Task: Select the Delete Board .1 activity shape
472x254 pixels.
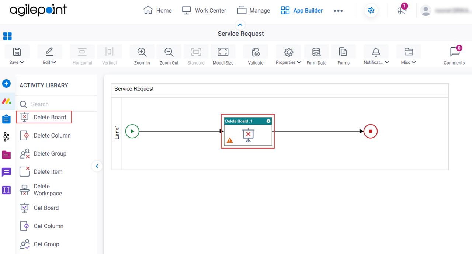Action: point(248,131)
